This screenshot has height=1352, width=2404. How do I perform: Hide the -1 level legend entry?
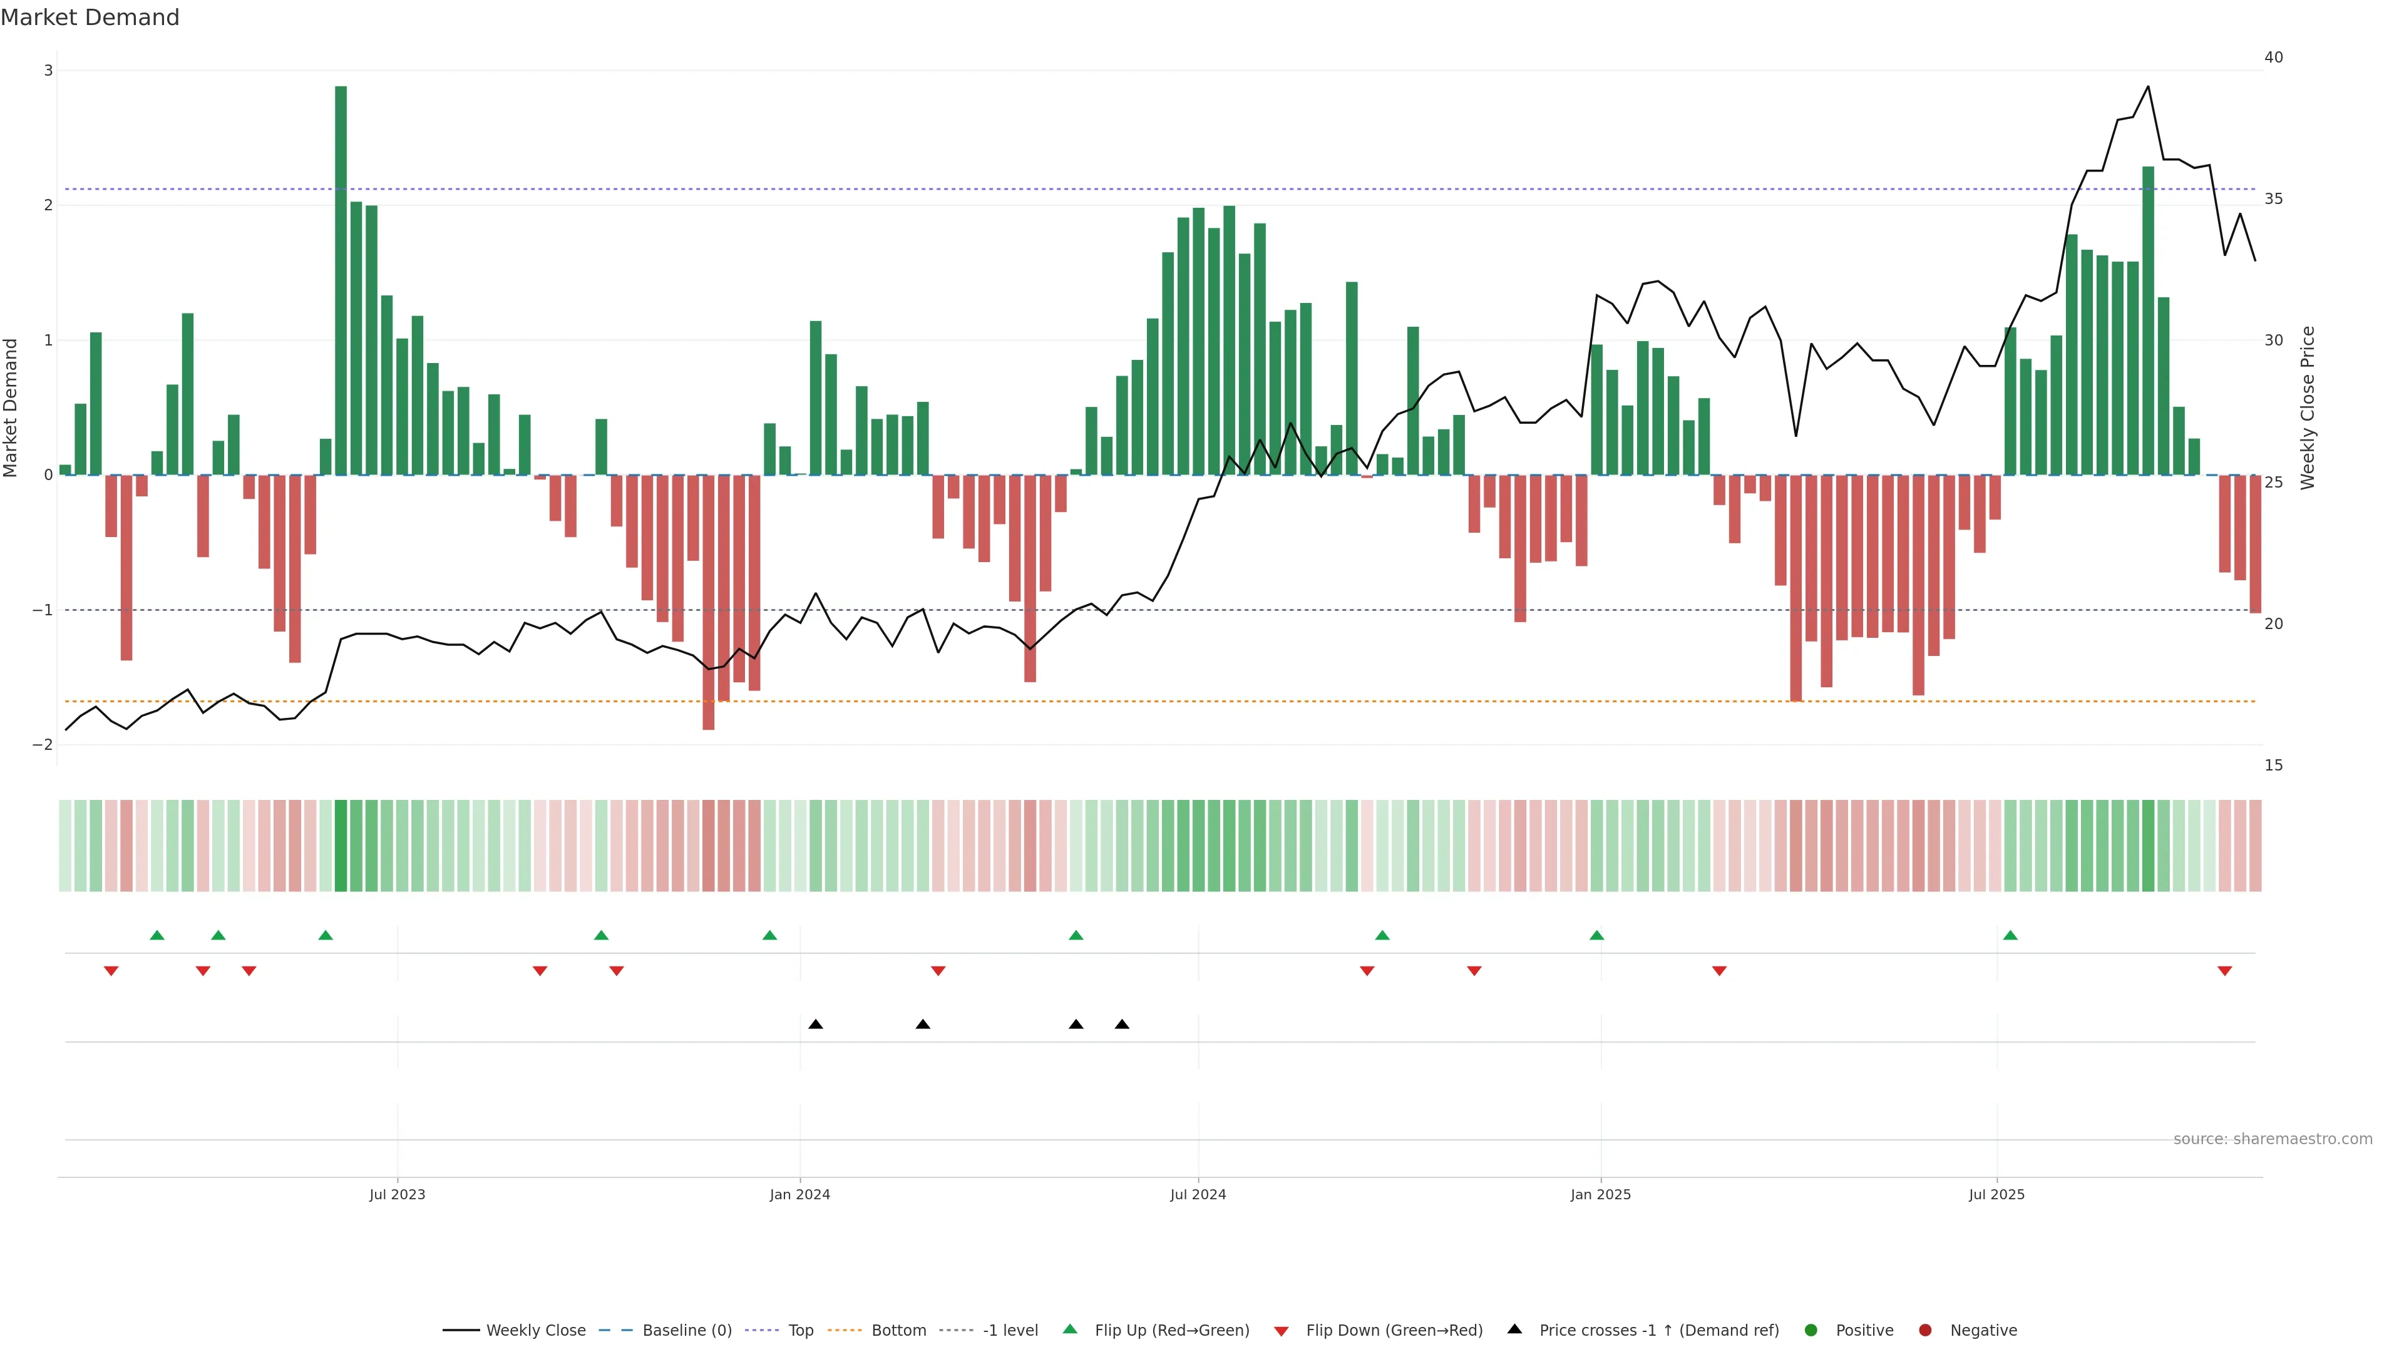point(1010,1331)
